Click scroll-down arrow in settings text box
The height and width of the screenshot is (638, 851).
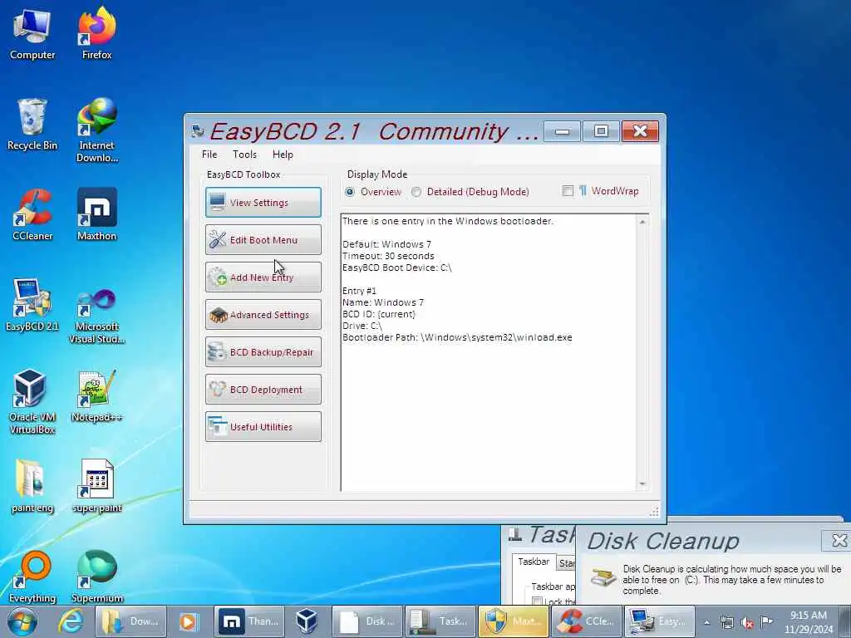coord(642,483)
